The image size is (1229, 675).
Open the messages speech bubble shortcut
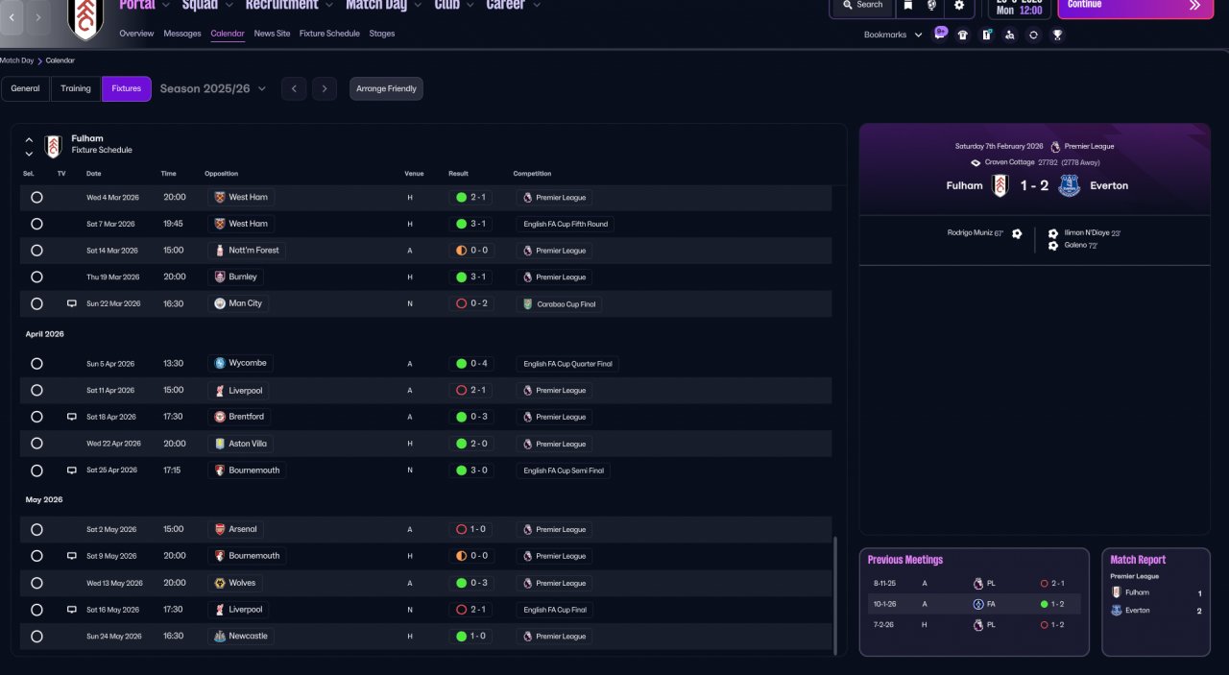[x=941, y=33]
